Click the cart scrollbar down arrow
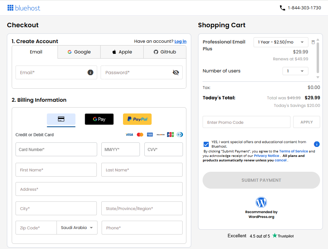The image size is (328, 249). [x=318, y=77]
